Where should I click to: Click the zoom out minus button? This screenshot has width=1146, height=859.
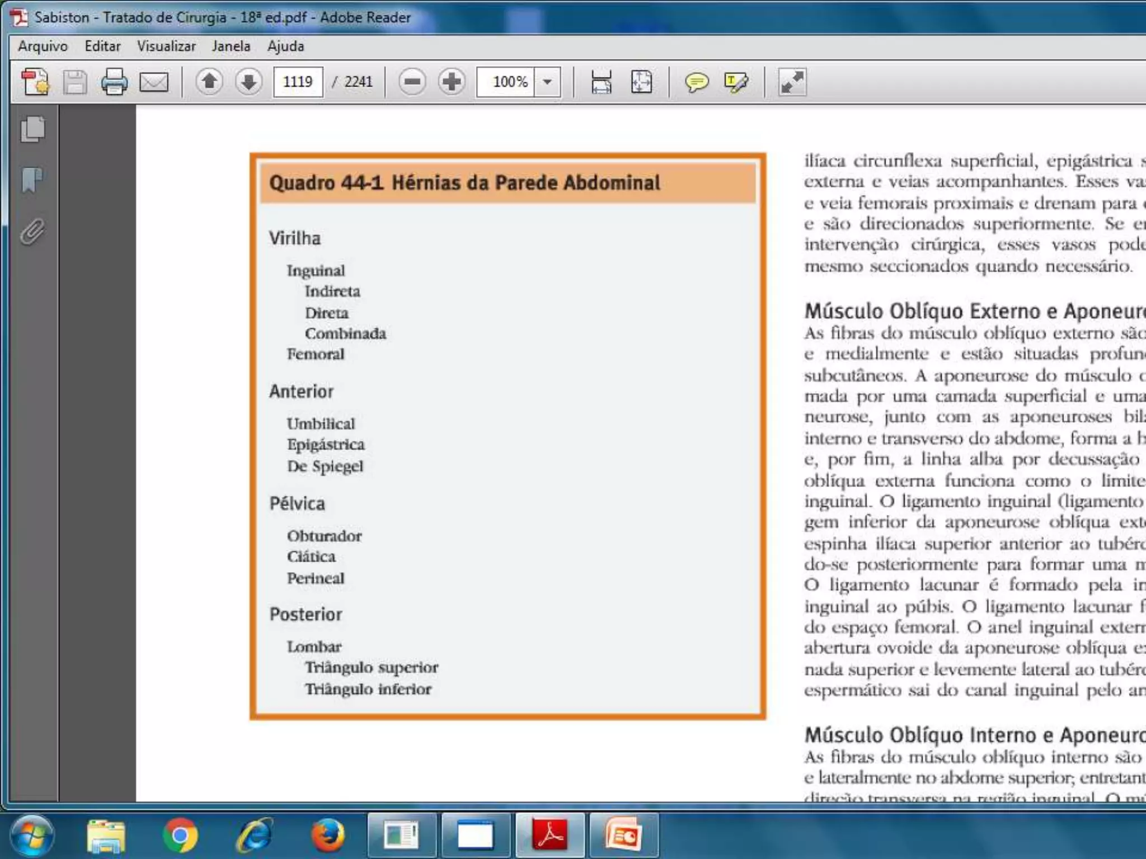412,82
